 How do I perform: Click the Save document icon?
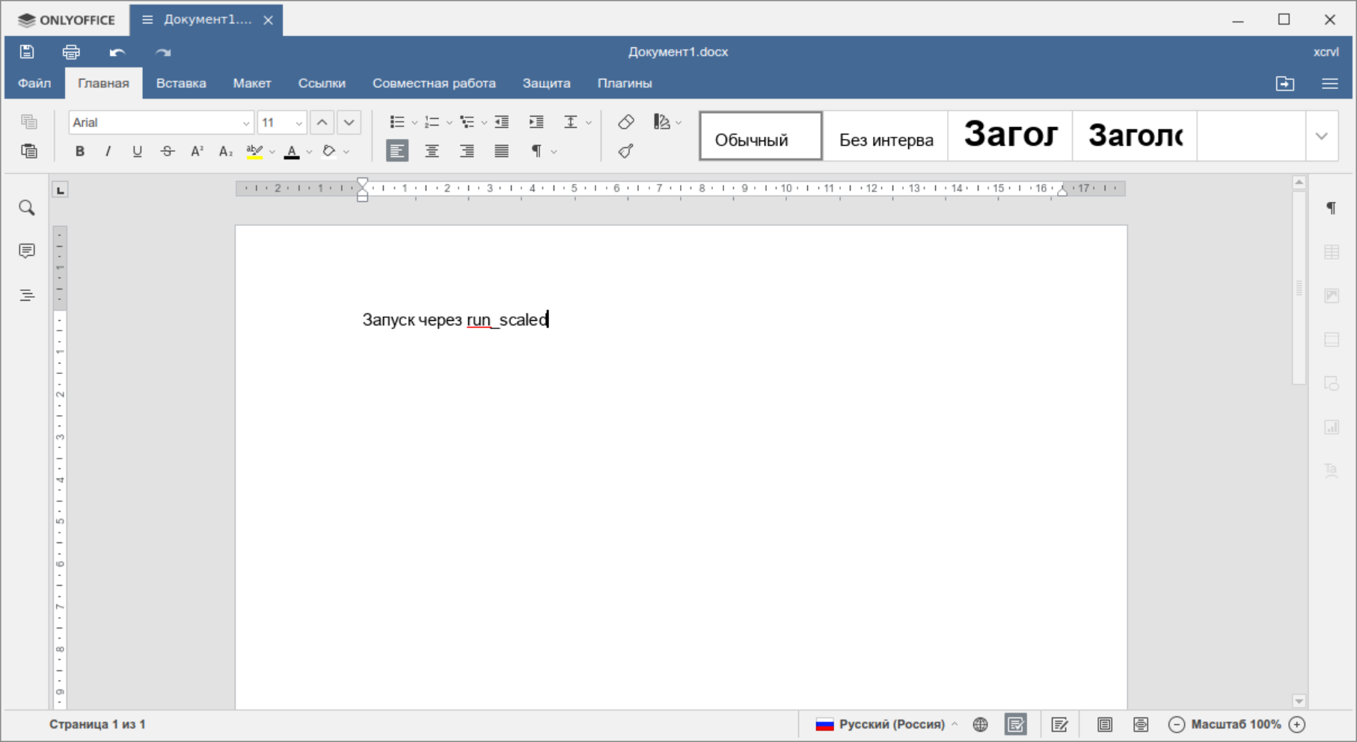[x=27, y=52]
